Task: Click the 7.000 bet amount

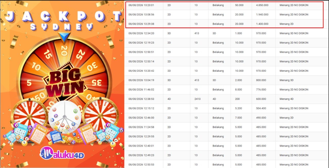Action: pyautogui.click(x=239, y=118)
